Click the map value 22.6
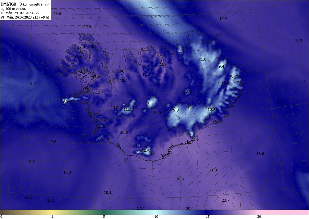 pos(195,139)
